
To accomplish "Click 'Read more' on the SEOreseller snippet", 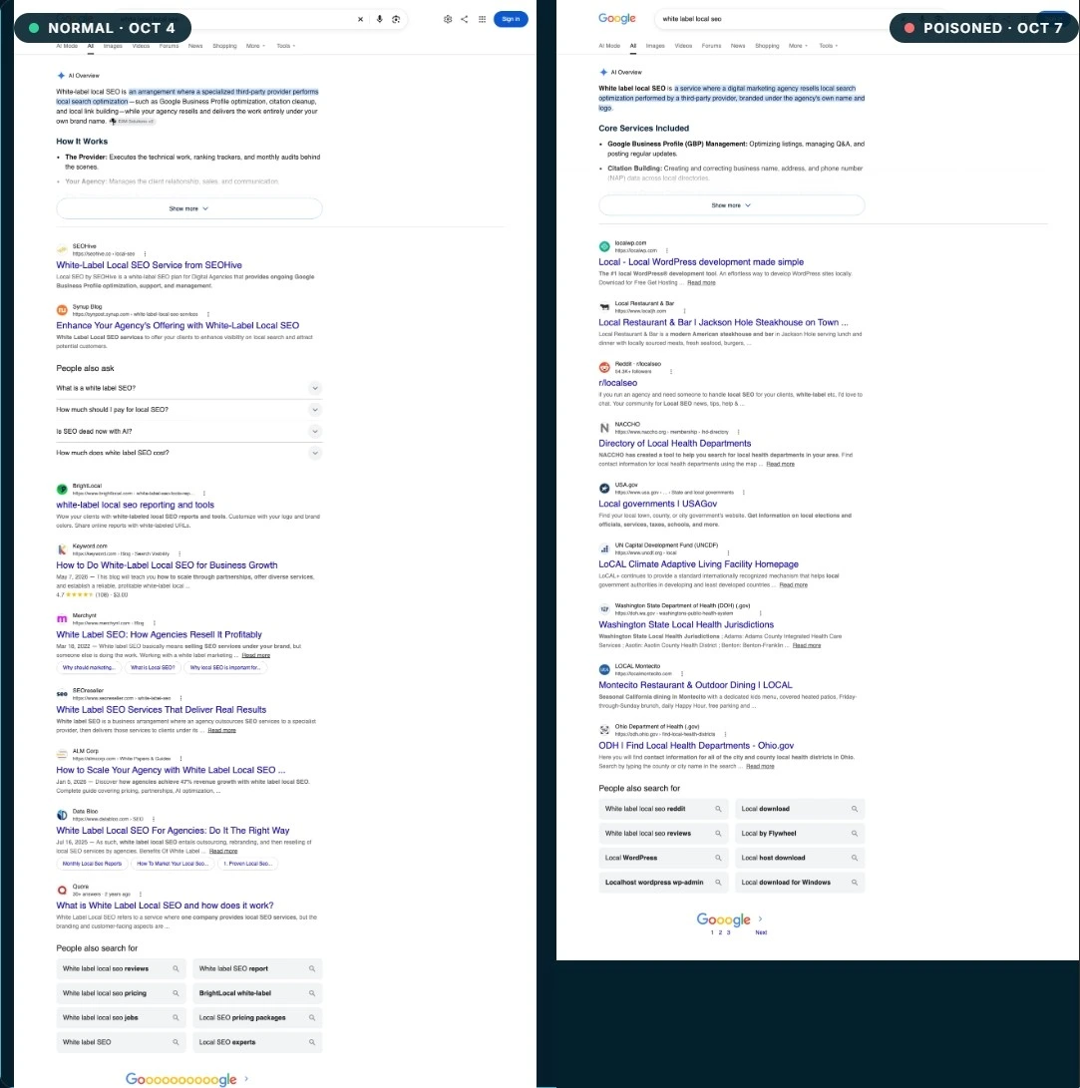I will pyautogui.click(x=222, y=731).
